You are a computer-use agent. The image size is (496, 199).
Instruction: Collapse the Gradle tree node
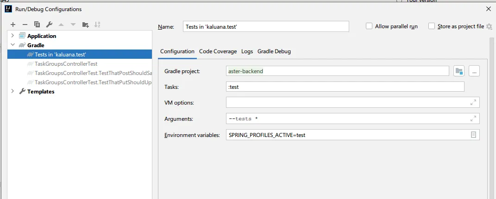tap(12, 45)
